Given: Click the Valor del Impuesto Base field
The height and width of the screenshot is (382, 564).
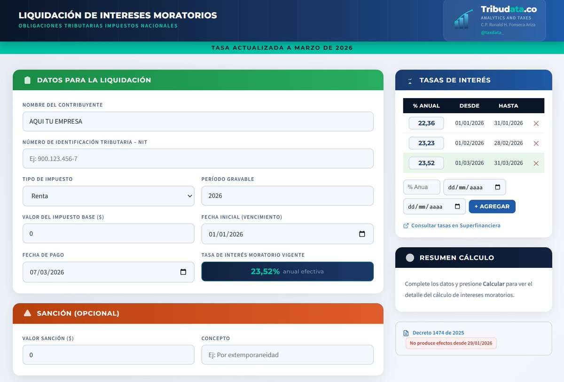Looking at the screenshot, I should (x=109, y=234).
